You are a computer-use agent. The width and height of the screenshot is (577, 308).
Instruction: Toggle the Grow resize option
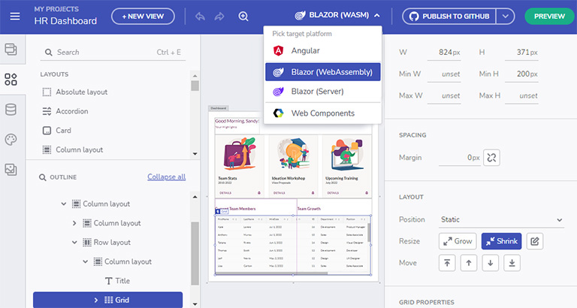pos(458,241)
